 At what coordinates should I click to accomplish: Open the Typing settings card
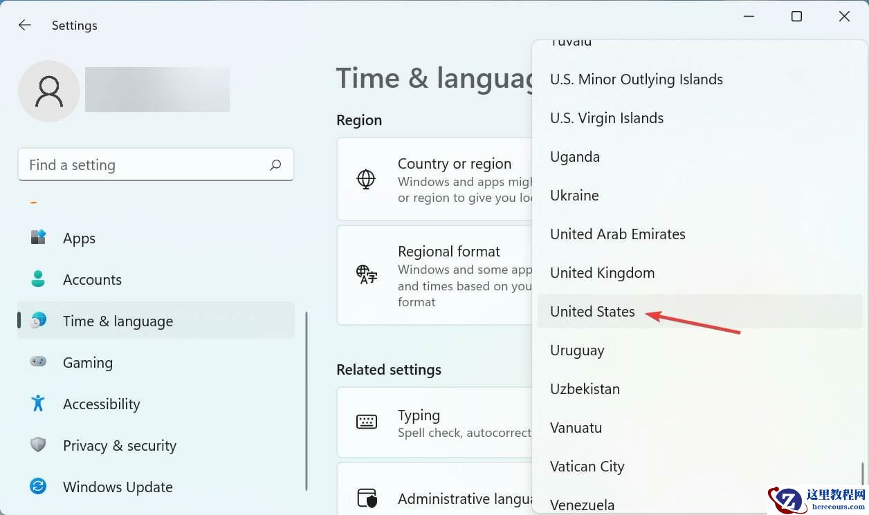[x=434, y=422]
